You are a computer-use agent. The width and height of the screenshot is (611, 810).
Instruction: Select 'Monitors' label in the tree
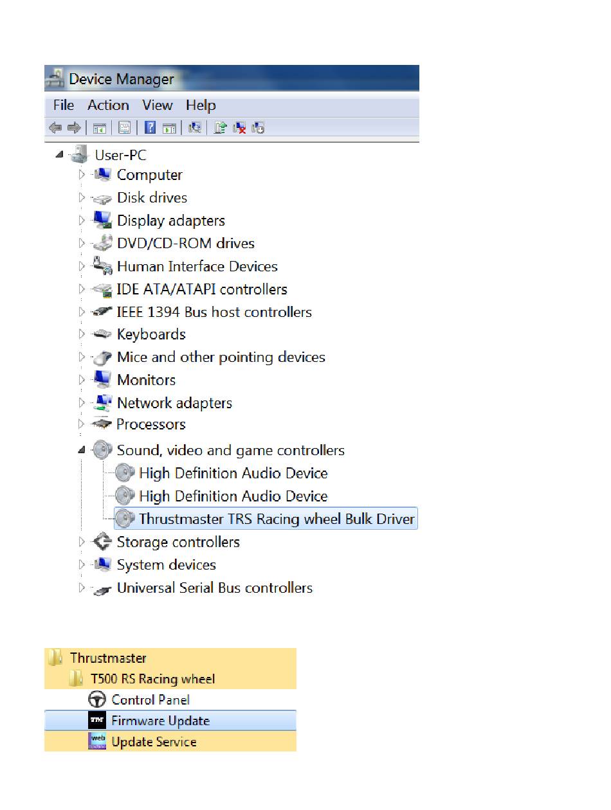(146, 380)
